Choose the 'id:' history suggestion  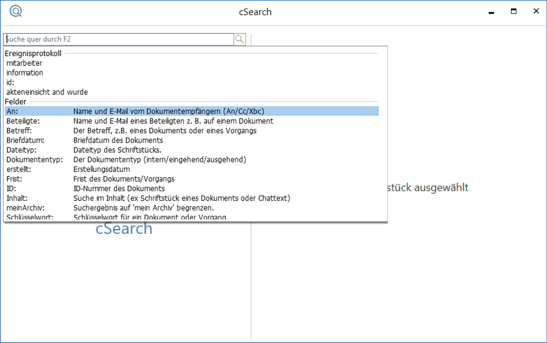(192, 82)
